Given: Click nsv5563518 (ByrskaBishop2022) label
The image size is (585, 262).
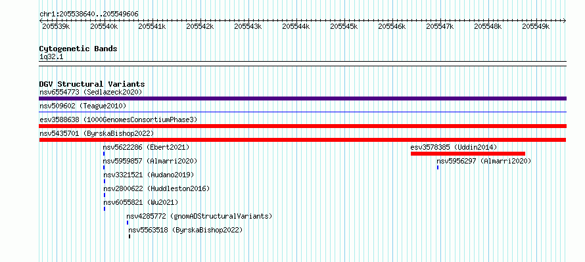Looking at the screenshot, I should [185, 230].
